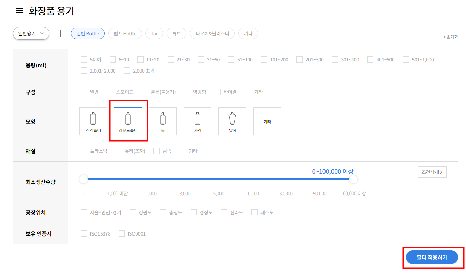Open the hamburger menu icon
Viewport: 466px width, 279px height.
coord(20,11)
